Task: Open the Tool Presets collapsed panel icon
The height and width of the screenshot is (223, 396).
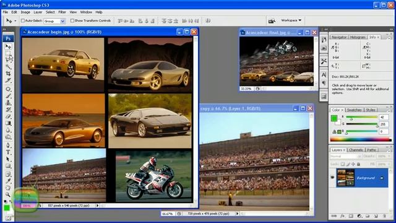Action: click(x=324, y=61)
